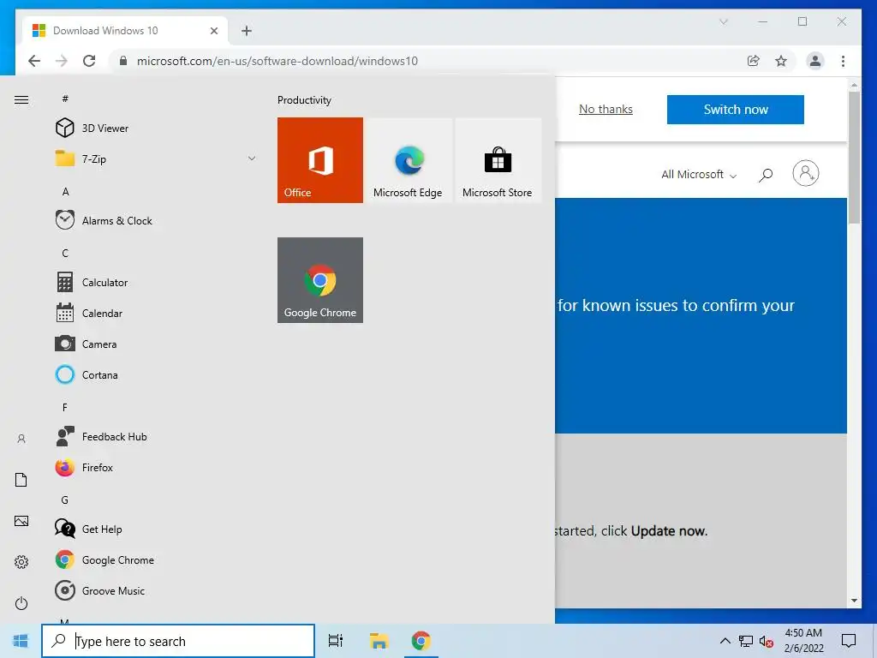Click the Microsoft site search icon
The image size is (877, 658).
coord(766,175)
